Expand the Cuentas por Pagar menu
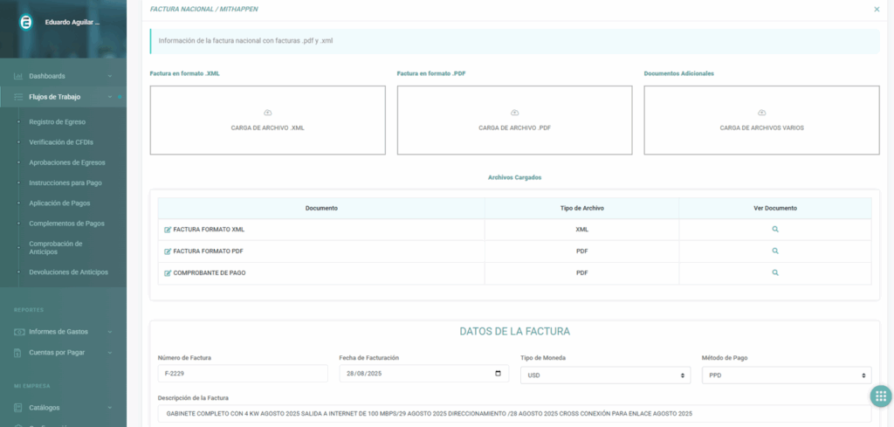894x427 pixels. (63, 353)
